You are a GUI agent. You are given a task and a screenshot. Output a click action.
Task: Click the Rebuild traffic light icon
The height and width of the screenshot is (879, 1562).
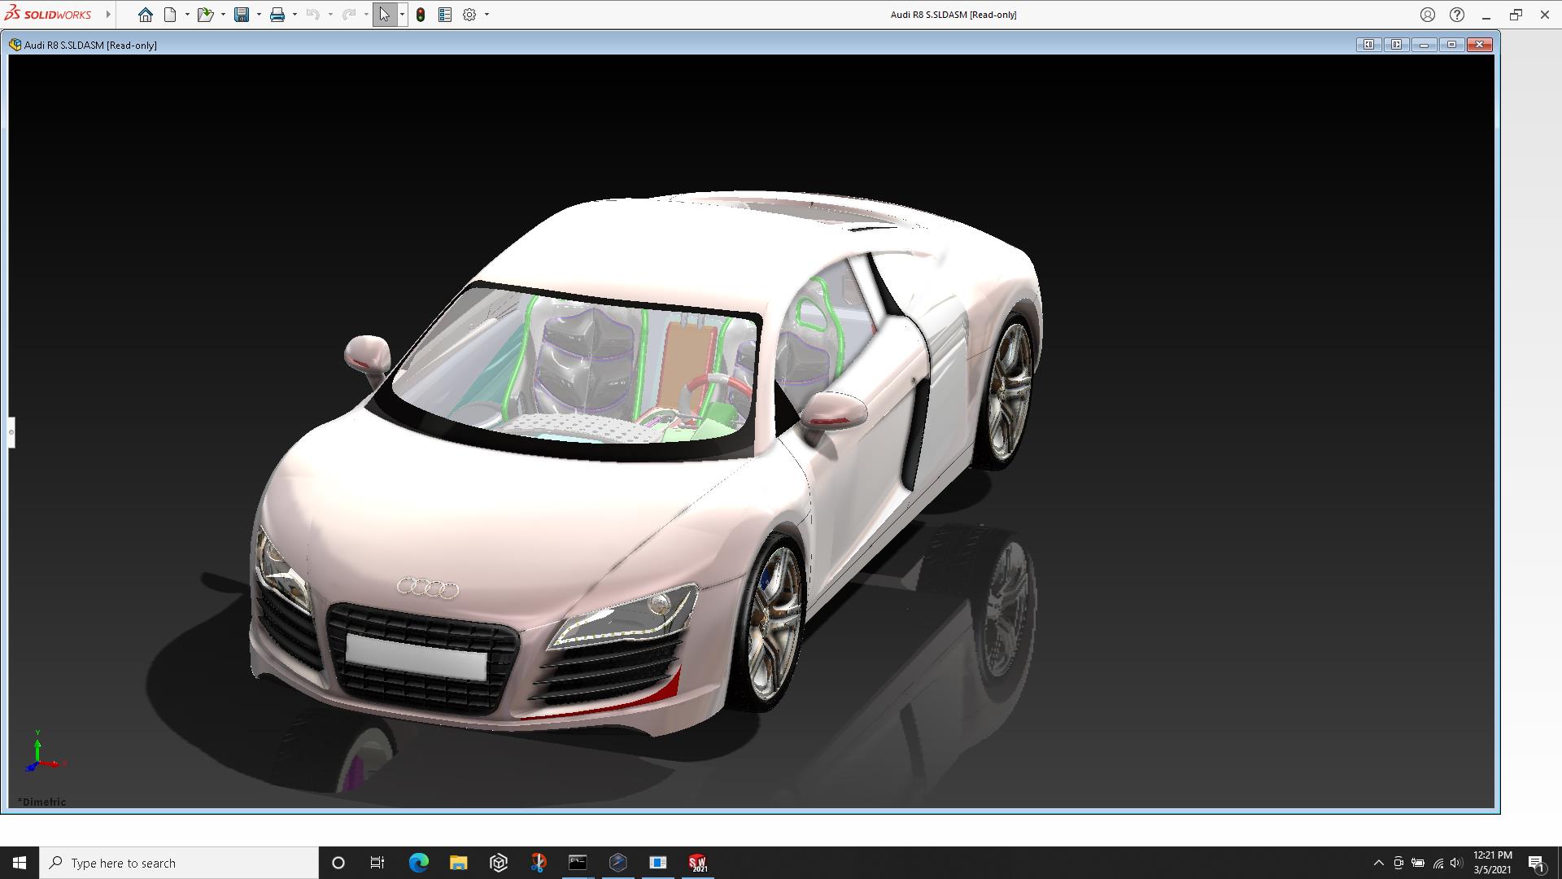(x=421, y=15)
